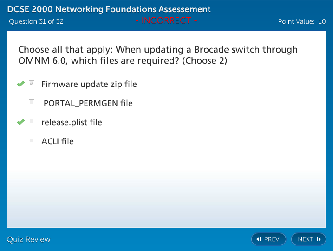This screenshot has height=251, width=333.
Task: Click the Firmware update zip file answer text
Action: click(x=89, y=84)
